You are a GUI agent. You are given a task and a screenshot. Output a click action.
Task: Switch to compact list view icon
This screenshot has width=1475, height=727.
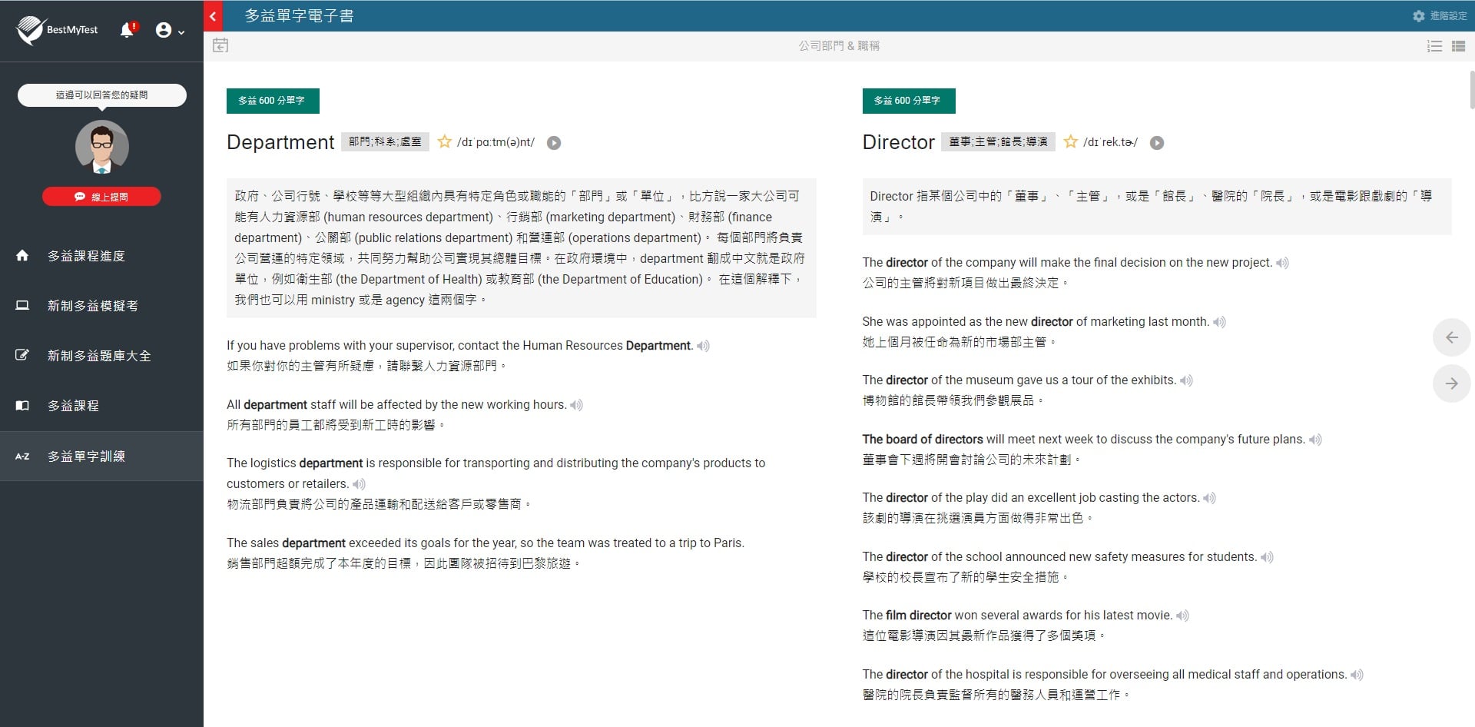(1459, 46)
